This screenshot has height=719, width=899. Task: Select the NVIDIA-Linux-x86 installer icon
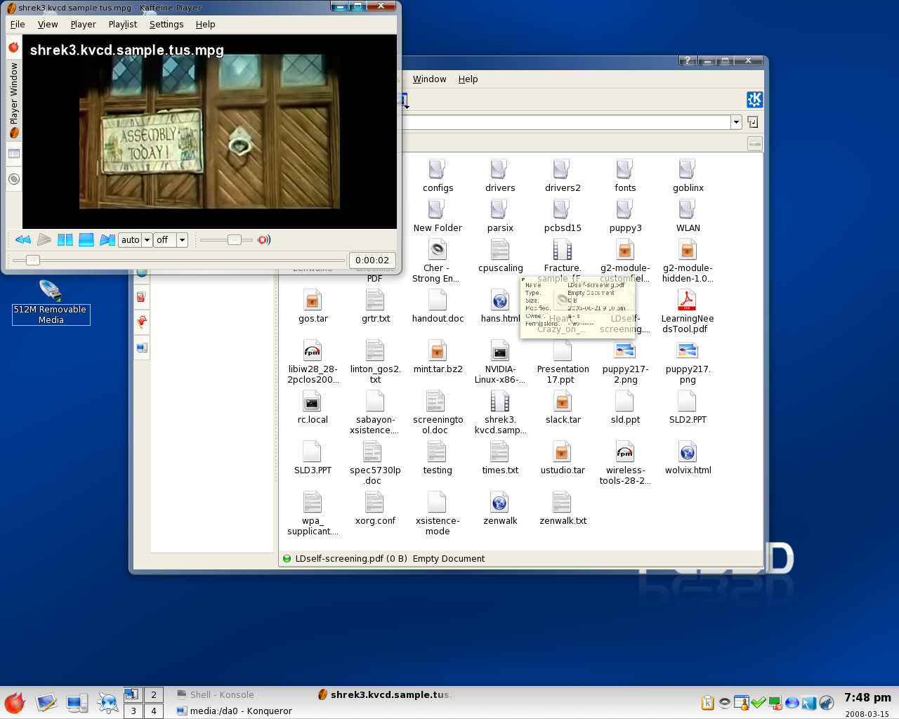point(499,350)
